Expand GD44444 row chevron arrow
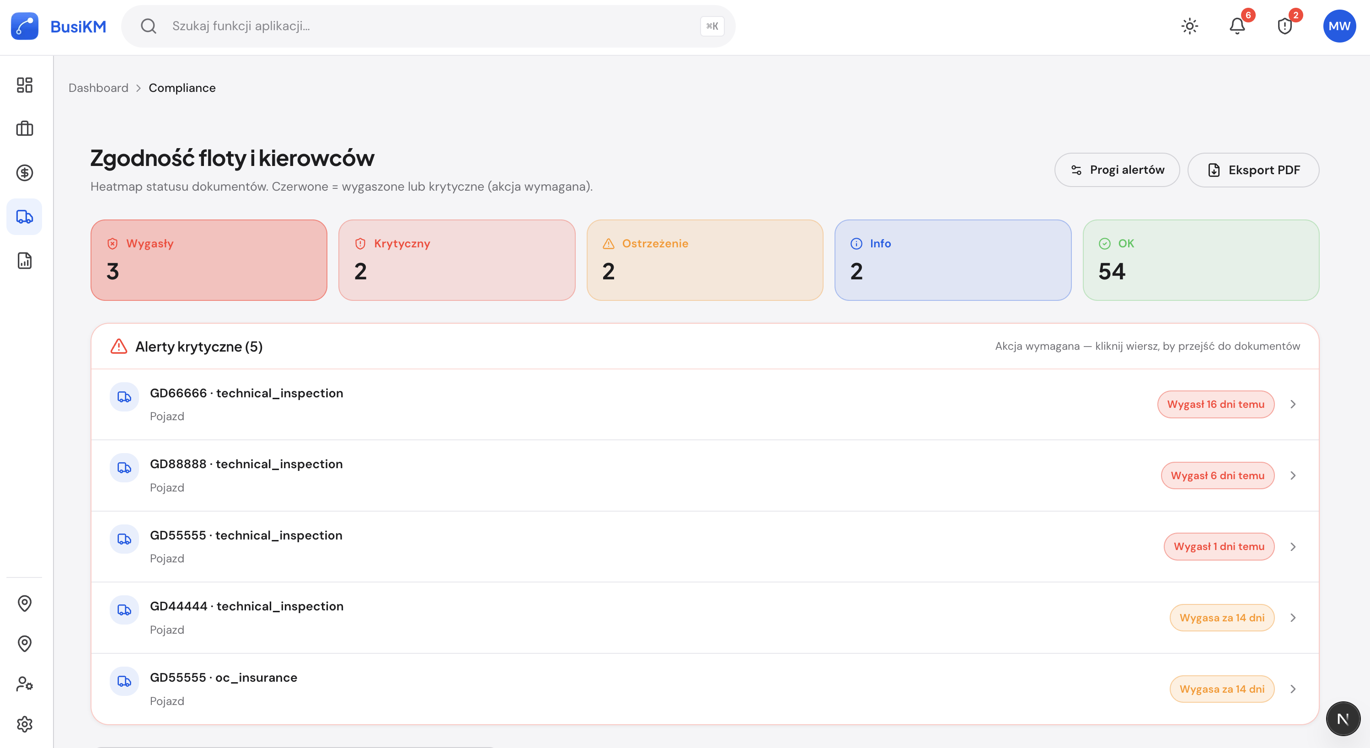The image size is (1370, 748). 1293,618
